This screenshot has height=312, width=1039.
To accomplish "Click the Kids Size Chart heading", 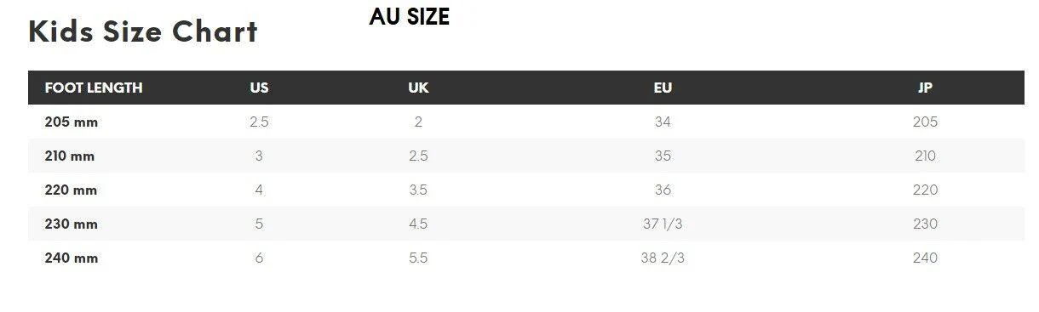I will (x=143, y=31).
